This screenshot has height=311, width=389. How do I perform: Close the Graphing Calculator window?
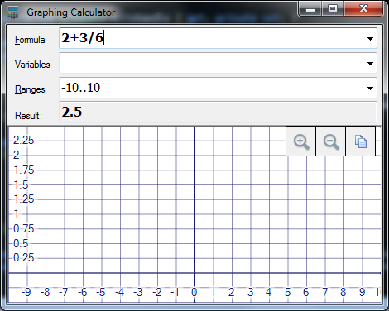point(363,9)
